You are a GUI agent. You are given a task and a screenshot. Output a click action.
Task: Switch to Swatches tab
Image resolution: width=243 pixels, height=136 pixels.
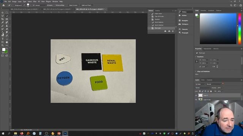[x=203, y=11]
